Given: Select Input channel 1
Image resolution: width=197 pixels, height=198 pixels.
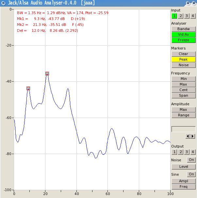Looking at the screenshot, I should click(x=174, y=16).
